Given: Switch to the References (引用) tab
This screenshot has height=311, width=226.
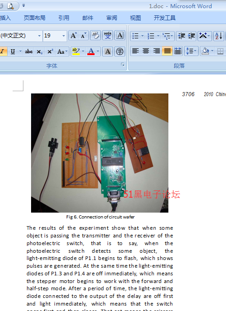Looking at the screenshot, I should pyautogui.click(x=64, y=18).
